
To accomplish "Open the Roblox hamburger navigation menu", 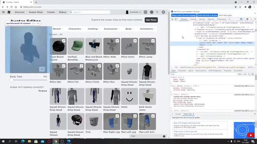I will pos(4,12).
